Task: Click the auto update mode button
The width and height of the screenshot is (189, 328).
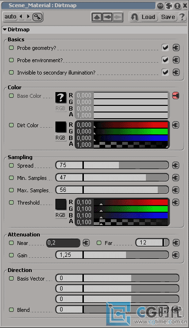Action: pyautogui.click(x=10, y=17)
